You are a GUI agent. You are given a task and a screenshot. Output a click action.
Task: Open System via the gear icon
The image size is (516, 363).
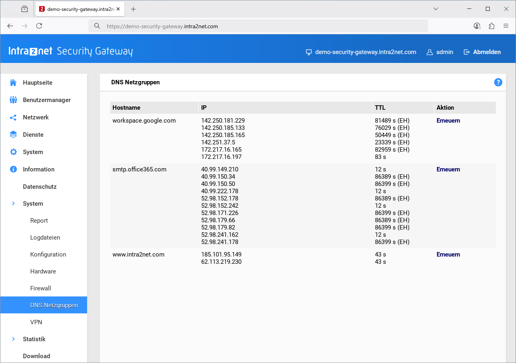pyautogui.click(x=13, y=152)
